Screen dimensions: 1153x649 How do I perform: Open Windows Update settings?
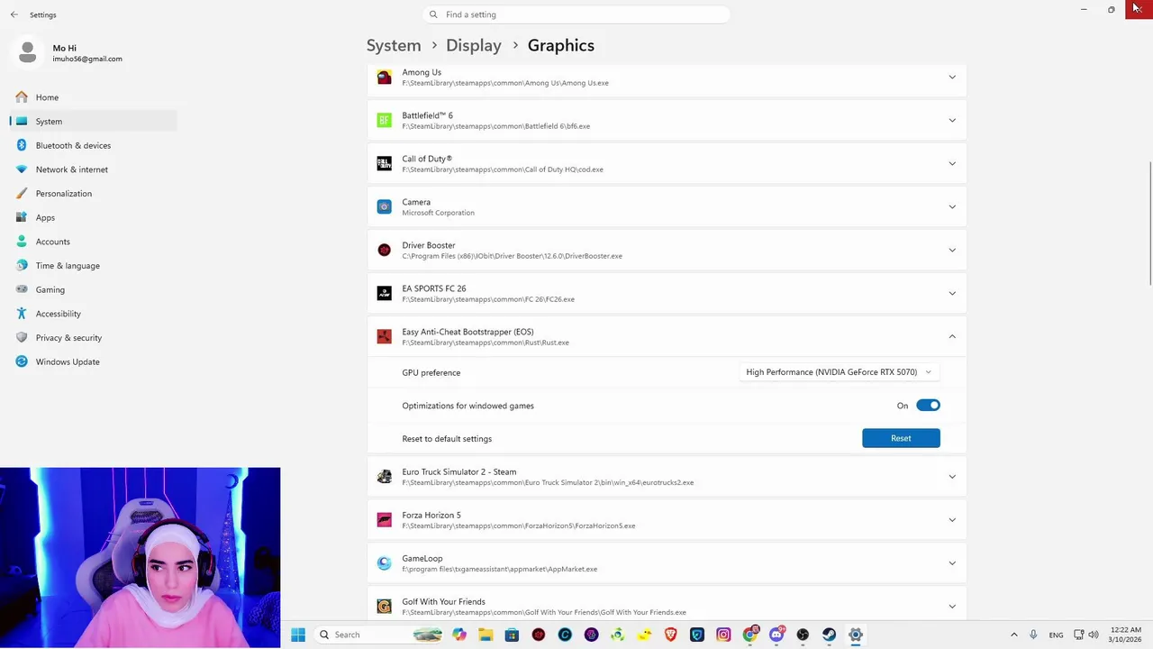pos(94,361)
